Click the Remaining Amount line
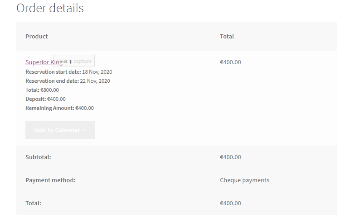 click(59, 108)
